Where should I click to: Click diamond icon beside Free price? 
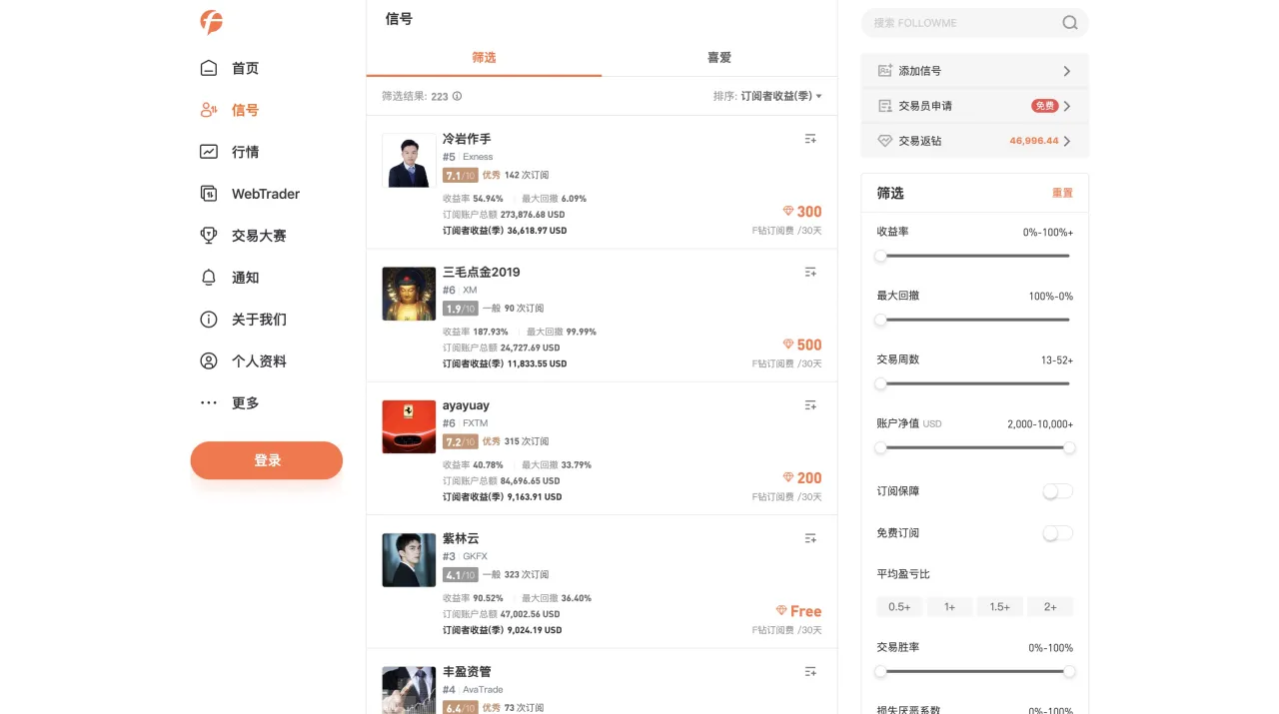click(x=781, y=611)
